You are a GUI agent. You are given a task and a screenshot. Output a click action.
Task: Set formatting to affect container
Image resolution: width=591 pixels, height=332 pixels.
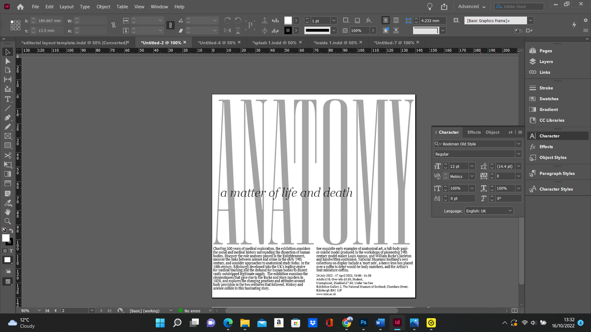(x=5, y=250)
